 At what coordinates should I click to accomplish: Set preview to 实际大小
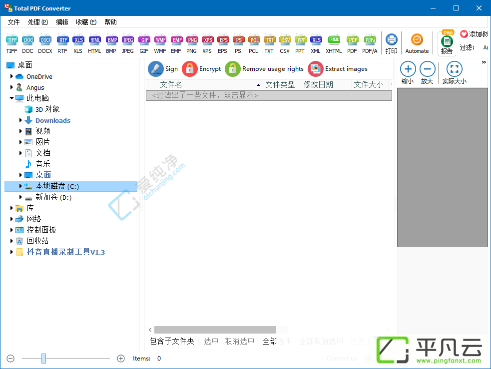click(x=455, y=73)
